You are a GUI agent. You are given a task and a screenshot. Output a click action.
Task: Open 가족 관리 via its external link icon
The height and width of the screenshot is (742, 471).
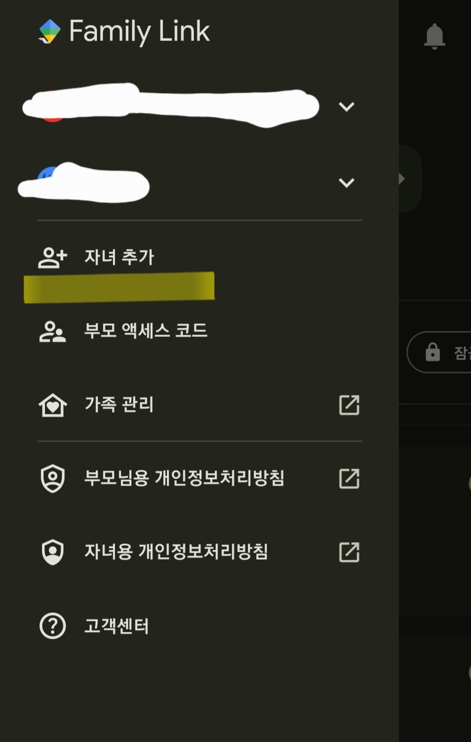349,405
